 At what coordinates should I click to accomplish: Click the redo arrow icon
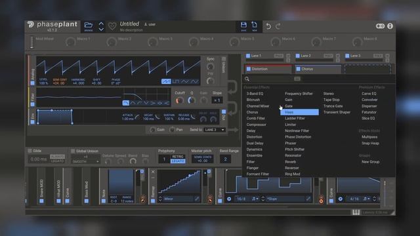click(x=278, y=26)
